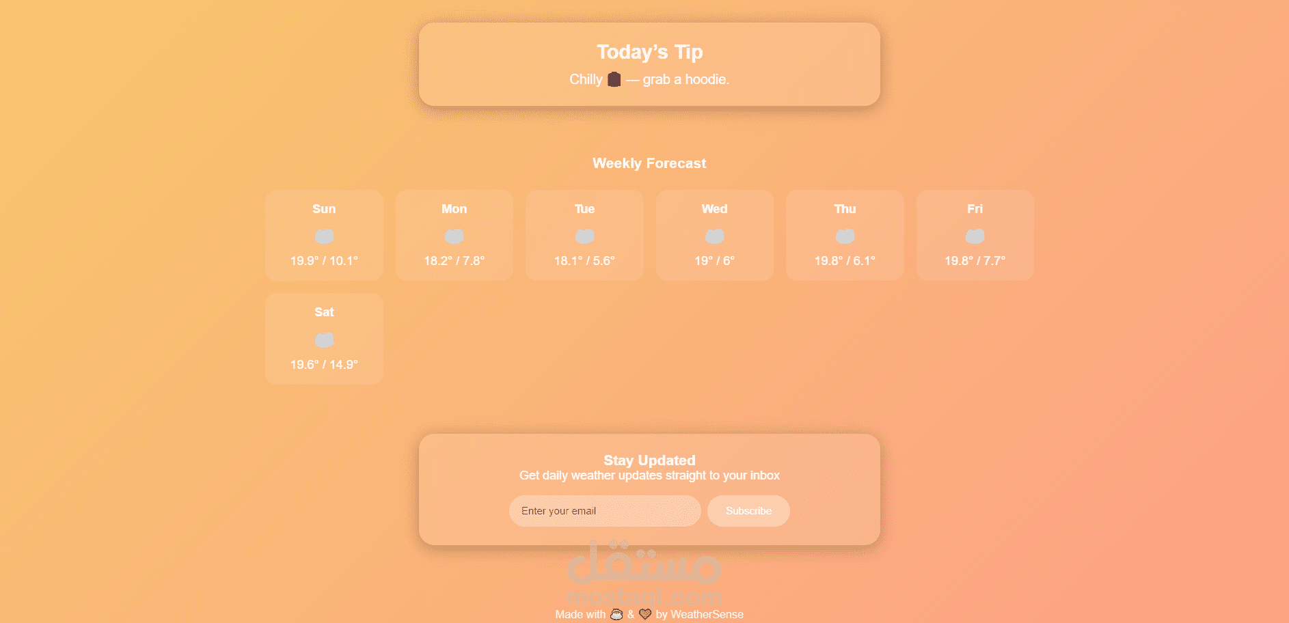Click the Wed day label
This screenshot has width=1289, height=623.
pyautogui.click(x=714, y=209)
